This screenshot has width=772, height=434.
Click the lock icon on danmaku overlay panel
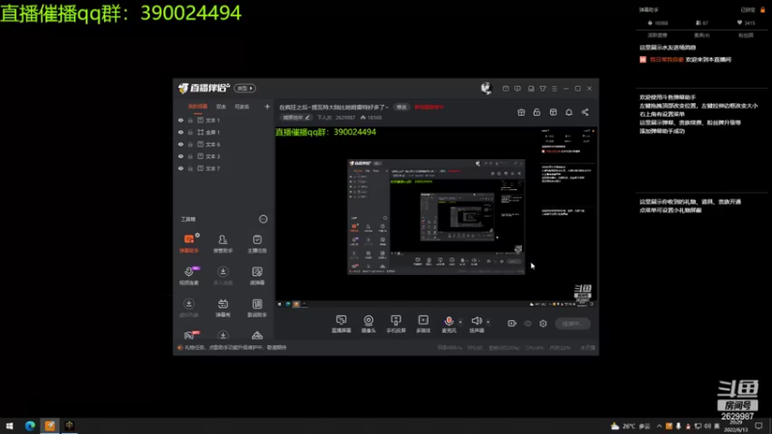click(x=762, y=10)
